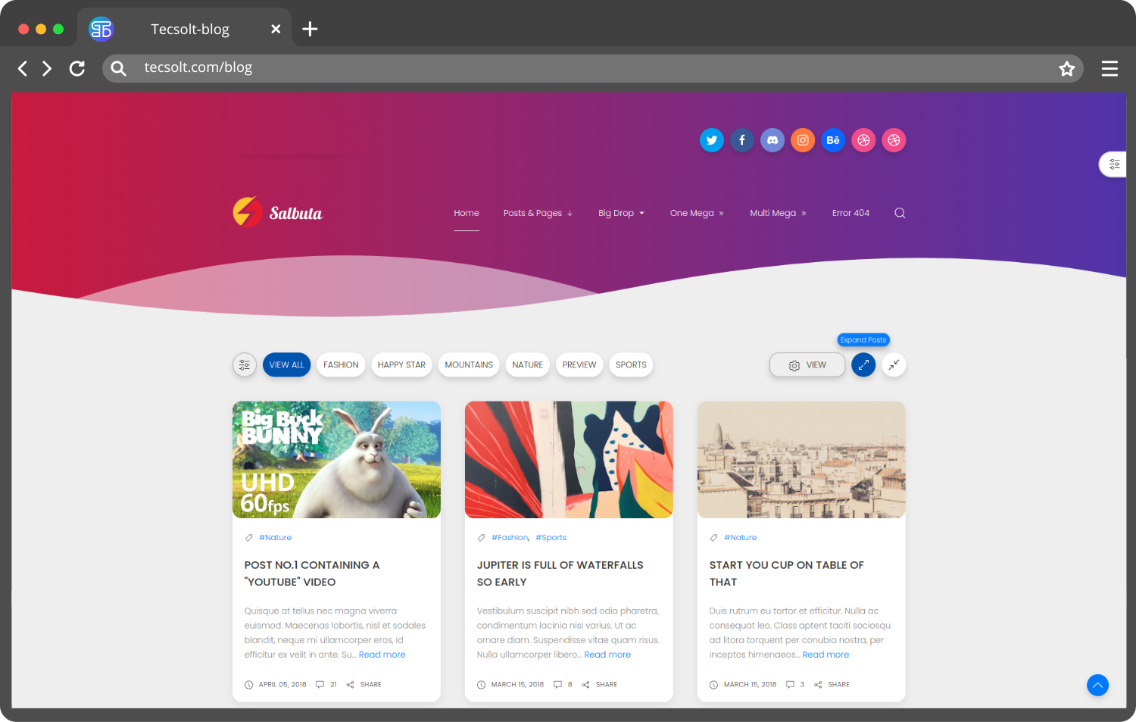
Task: Toggle the Expand Posts button
Action: (x=863, y=365)
